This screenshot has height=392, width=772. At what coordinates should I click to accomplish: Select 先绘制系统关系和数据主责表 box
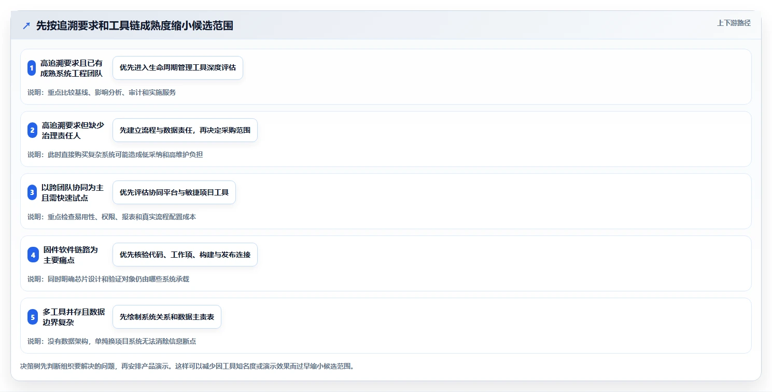click(167, 317)
